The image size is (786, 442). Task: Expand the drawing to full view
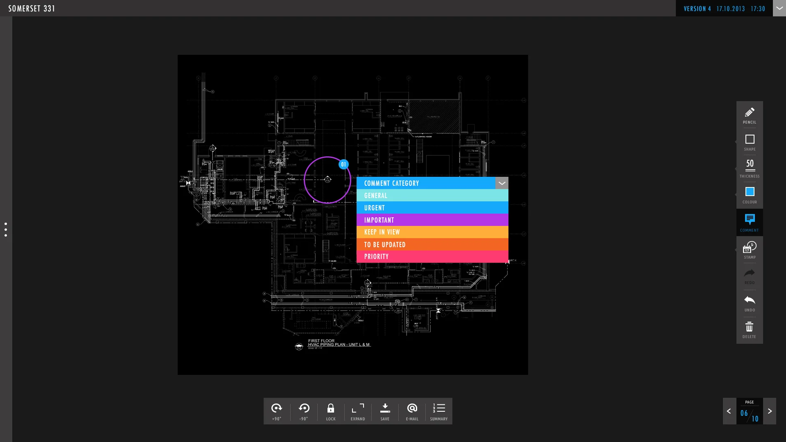click(x=358, y=411)
